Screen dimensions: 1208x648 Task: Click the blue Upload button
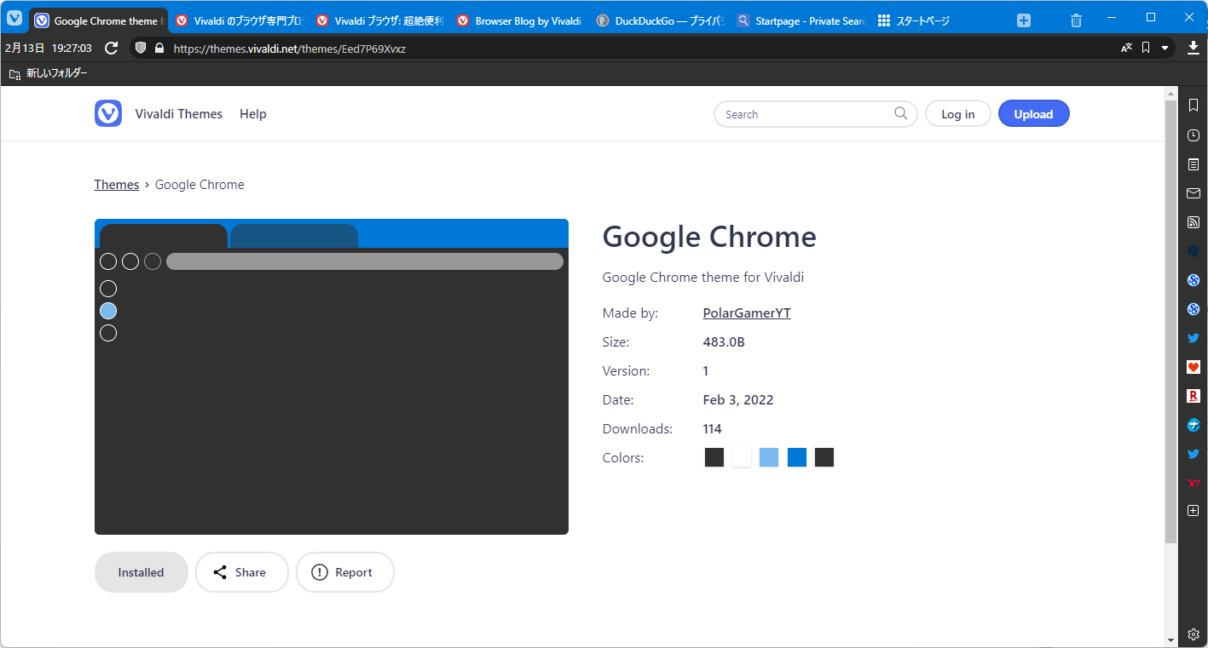[1033, 114]
